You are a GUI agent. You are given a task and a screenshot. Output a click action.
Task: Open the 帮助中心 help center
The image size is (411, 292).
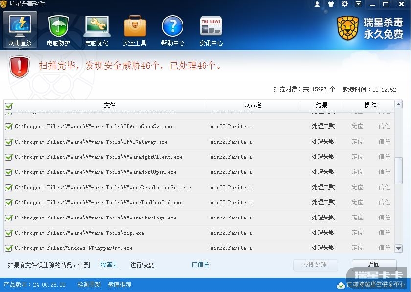(x=173, y=29)
